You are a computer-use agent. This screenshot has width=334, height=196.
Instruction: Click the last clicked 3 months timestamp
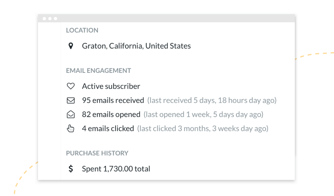pos(203,129)
